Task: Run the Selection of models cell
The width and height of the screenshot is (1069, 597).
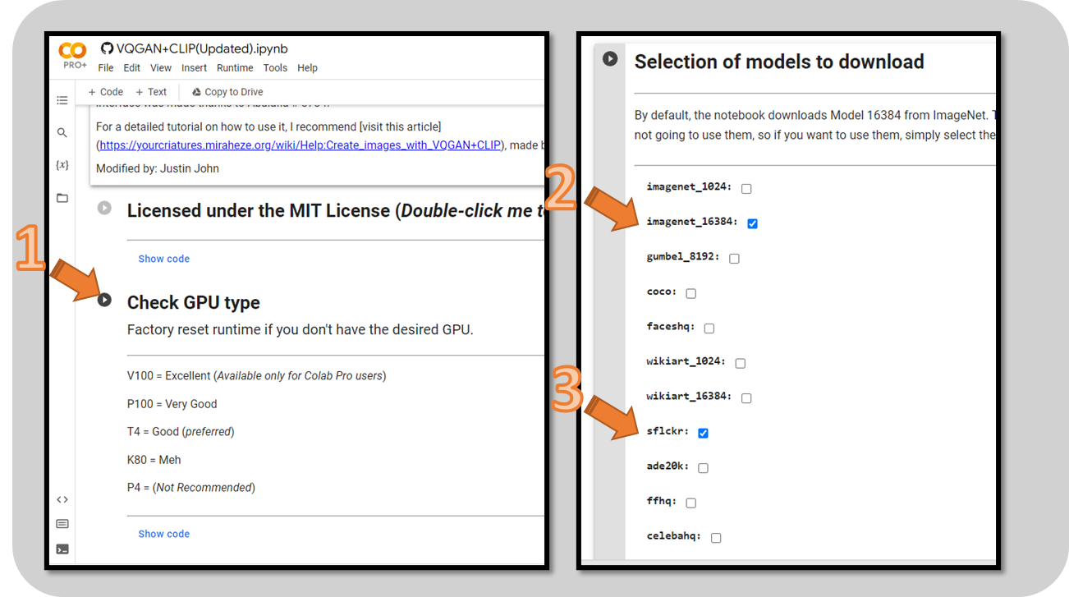Action: coord(610,59)
